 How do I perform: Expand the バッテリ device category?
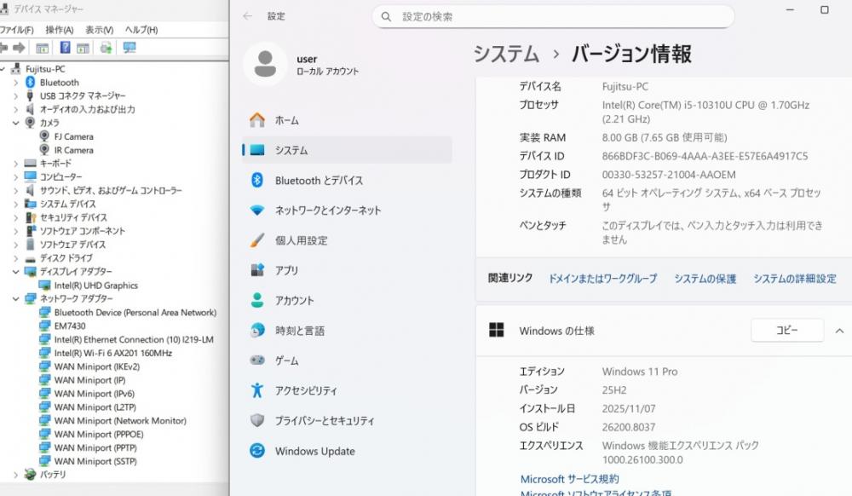pos(15,475)
